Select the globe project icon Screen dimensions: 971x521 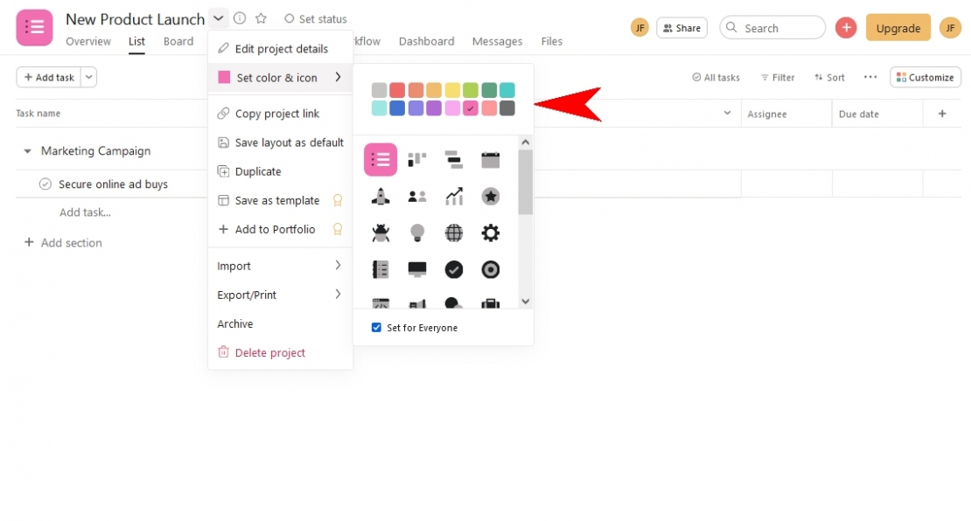pyautogui.click(x=454, y=233)
